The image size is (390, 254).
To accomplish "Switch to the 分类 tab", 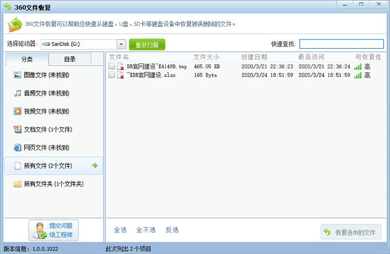I will pyautogui.click(x=27, y=59).
